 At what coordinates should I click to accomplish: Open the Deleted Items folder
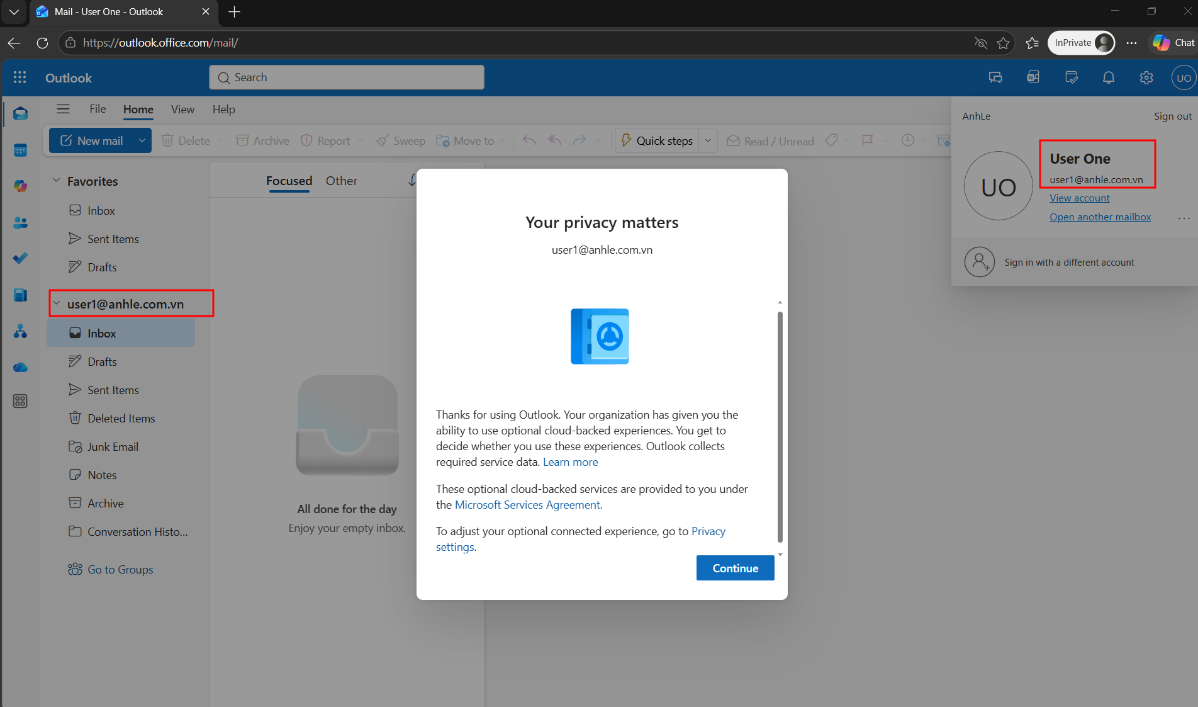(121, 418)
